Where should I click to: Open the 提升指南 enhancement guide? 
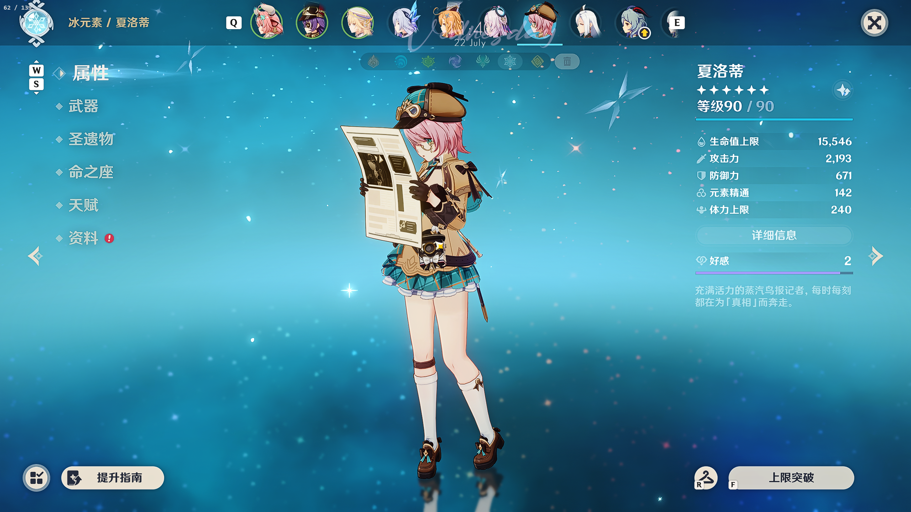pyautogui.click(x=112, y=478)
